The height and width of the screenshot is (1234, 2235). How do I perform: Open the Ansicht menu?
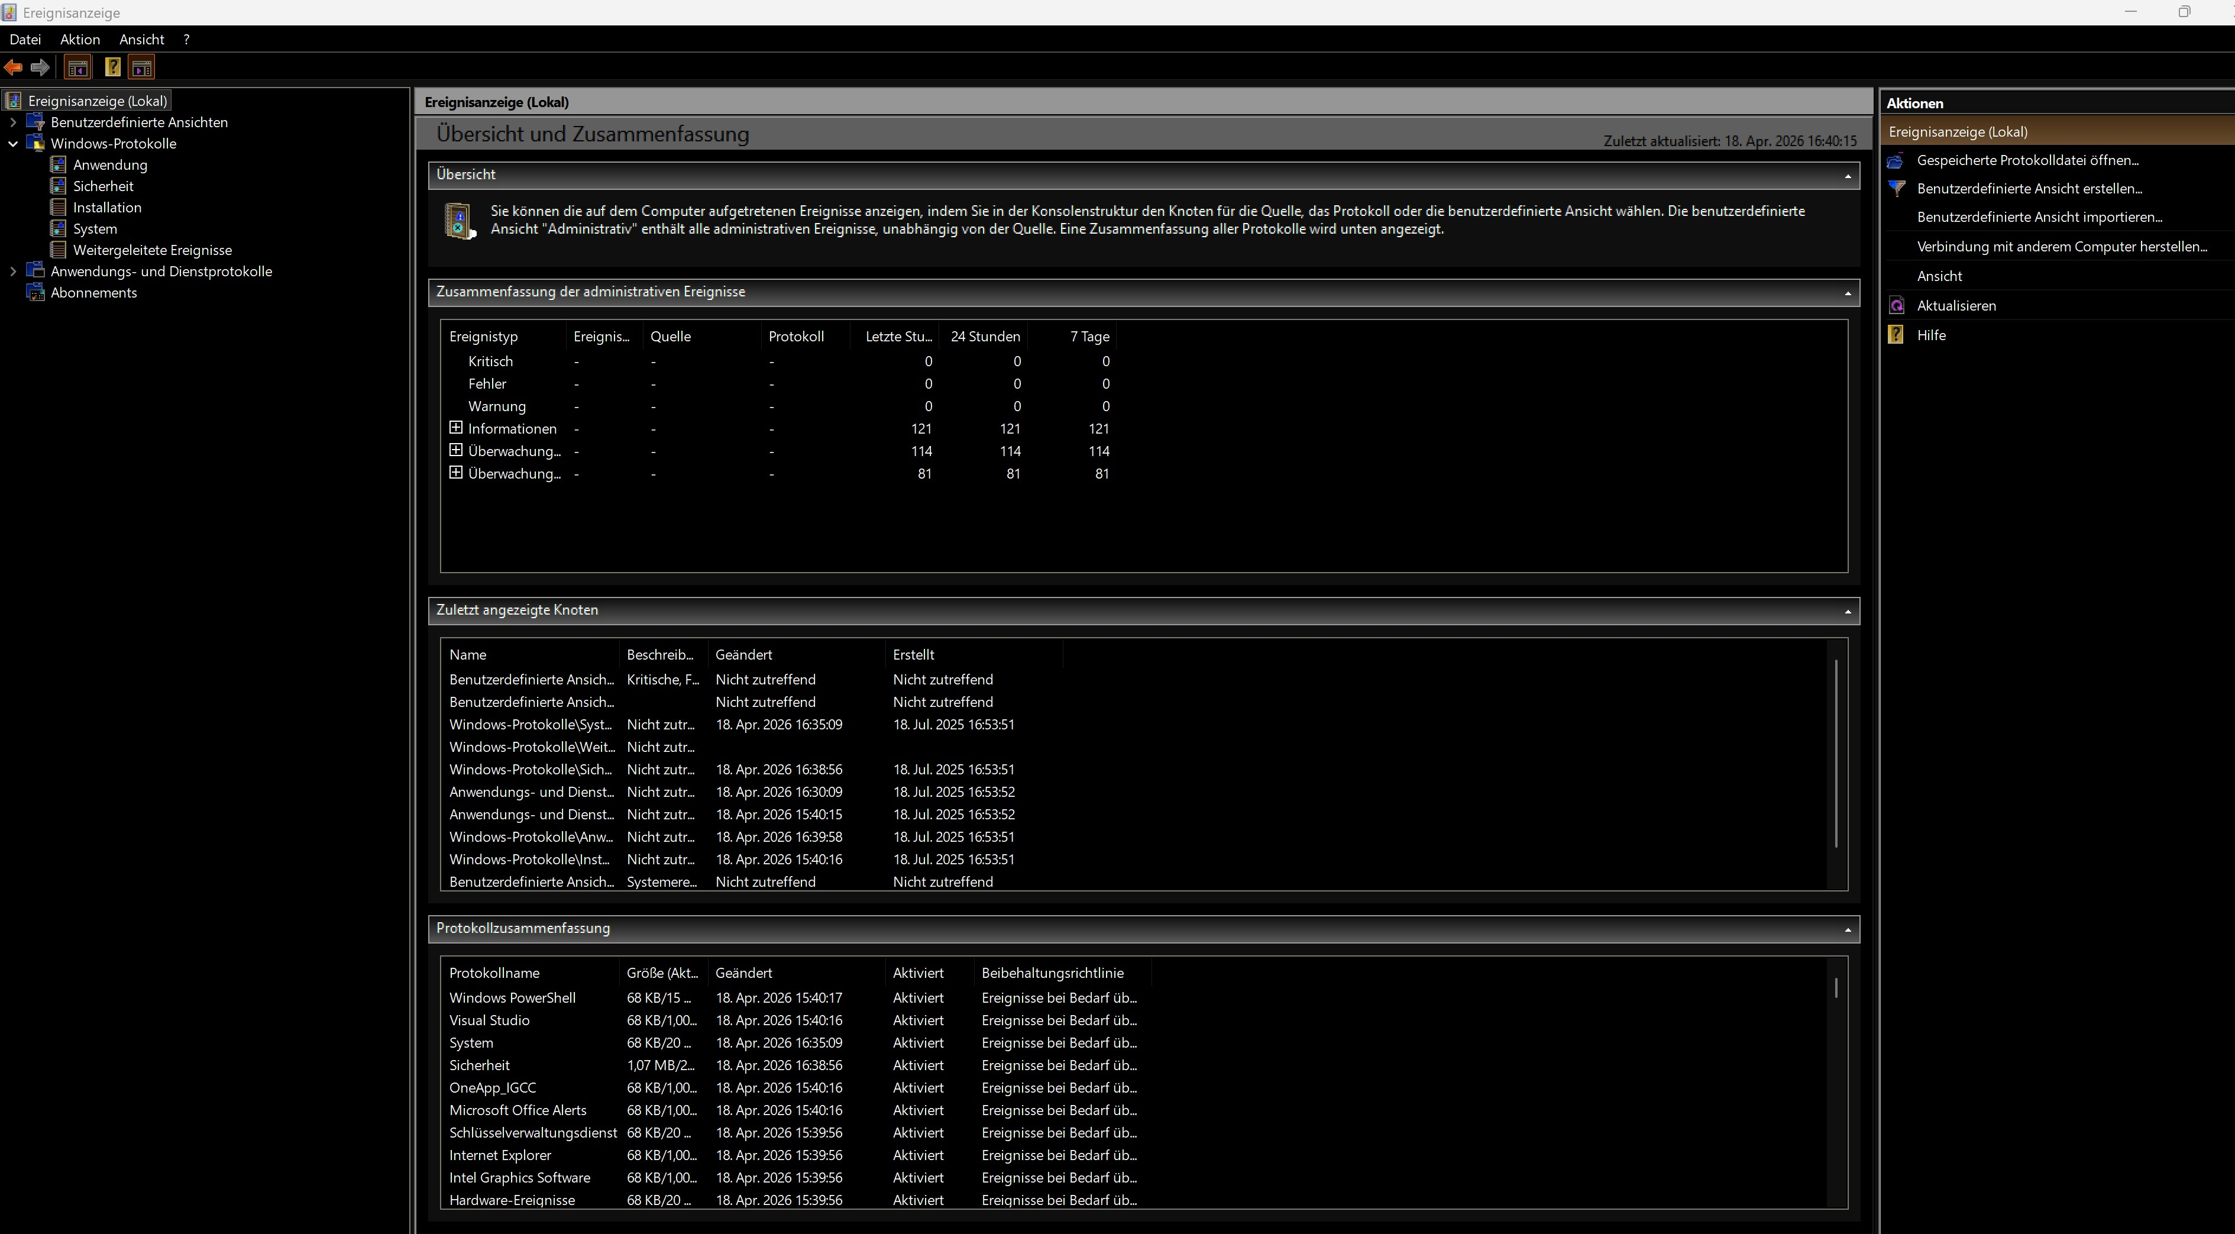tap(141, 39)
